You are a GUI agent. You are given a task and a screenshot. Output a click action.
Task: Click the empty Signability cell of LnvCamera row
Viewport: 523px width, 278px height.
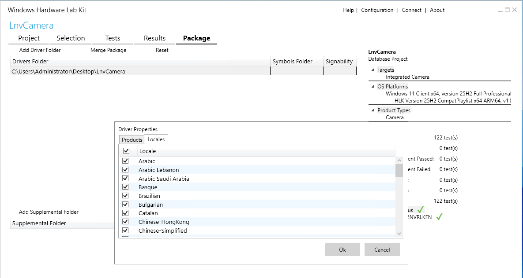340,71
